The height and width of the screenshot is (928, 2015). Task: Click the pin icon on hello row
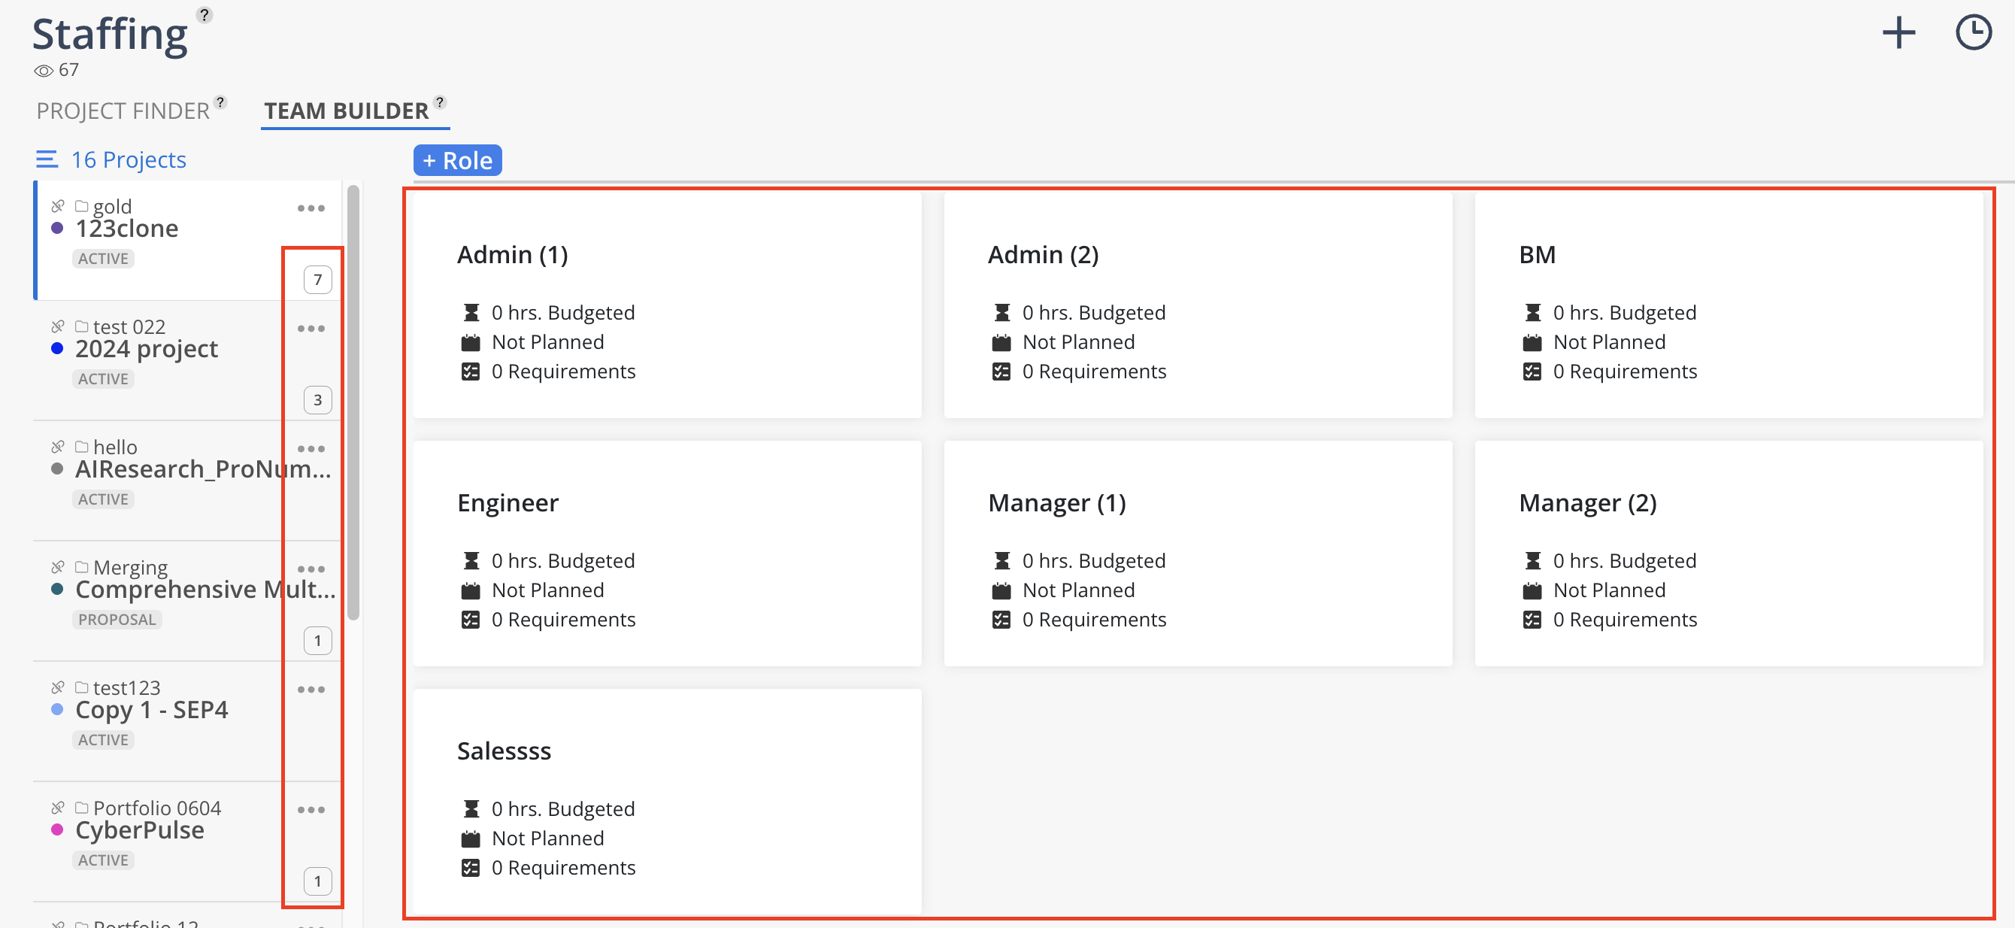click(58, 447)
